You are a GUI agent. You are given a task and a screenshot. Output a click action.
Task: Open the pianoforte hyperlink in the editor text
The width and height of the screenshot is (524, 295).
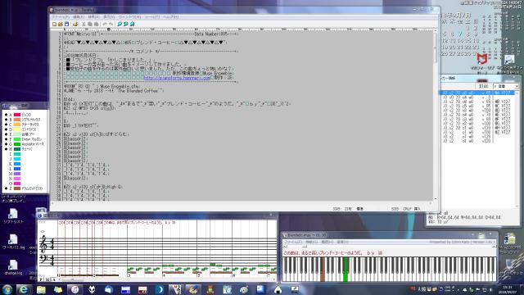click(x=177, y=78)
